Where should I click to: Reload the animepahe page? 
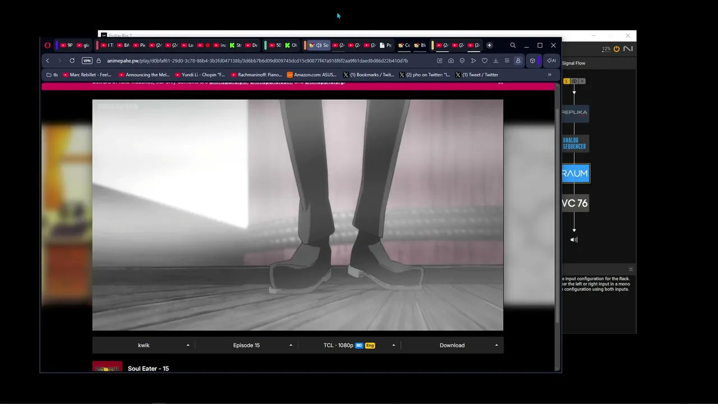click(x=72, y=61)
